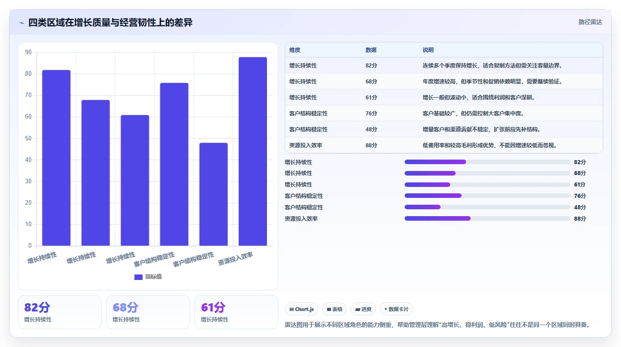Viewport: 621px width, 347px height.
Task: Click the progress bar showing 48分
Action: click(x=488, y=207)
